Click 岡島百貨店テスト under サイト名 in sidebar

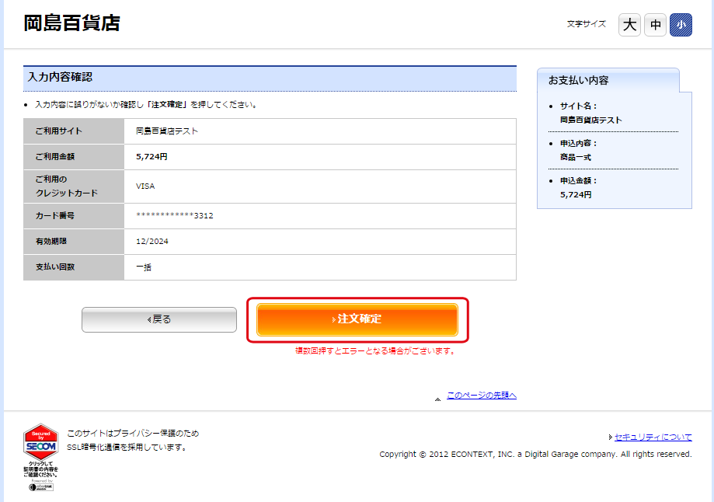pyautogui.click(x=591, y=120)
